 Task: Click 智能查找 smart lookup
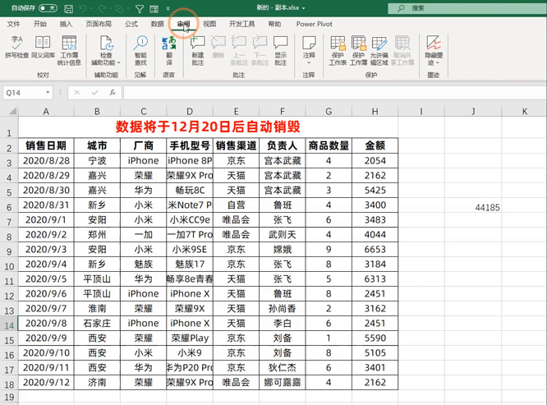click(x=141, y=50)
